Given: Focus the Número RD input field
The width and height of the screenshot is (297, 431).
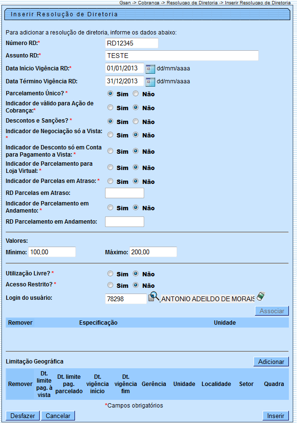Looking at the screenshot, I should click(131, 43).
